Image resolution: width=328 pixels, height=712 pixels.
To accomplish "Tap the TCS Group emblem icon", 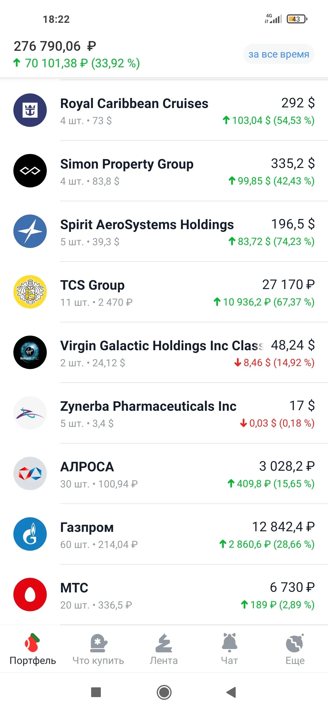I will click(x=30, y=292).
